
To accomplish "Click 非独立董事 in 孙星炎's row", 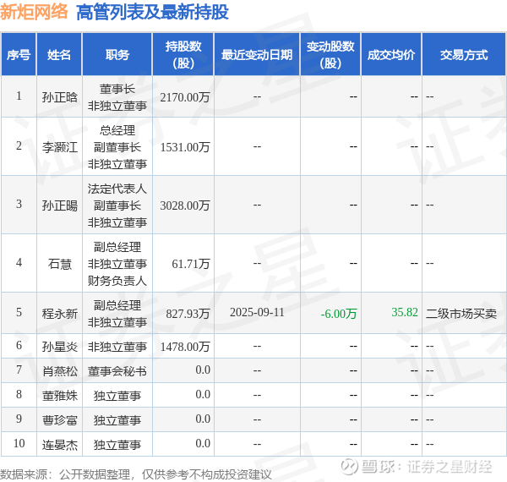I will click(x=117, y=347).
